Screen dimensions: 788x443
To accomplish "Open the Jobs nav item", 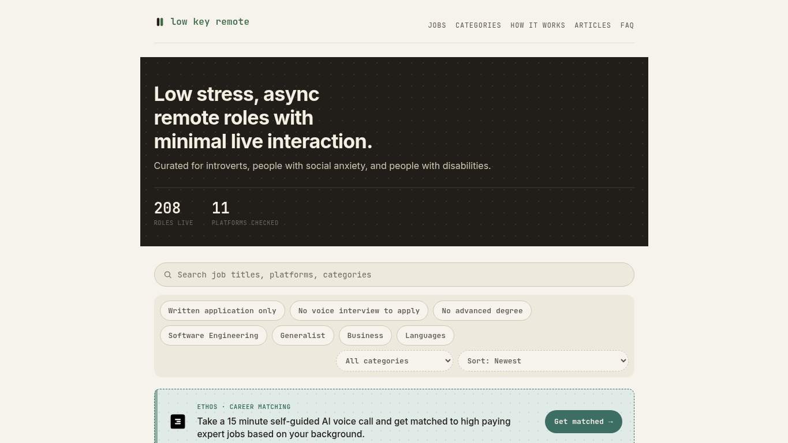I will (437, 25).
